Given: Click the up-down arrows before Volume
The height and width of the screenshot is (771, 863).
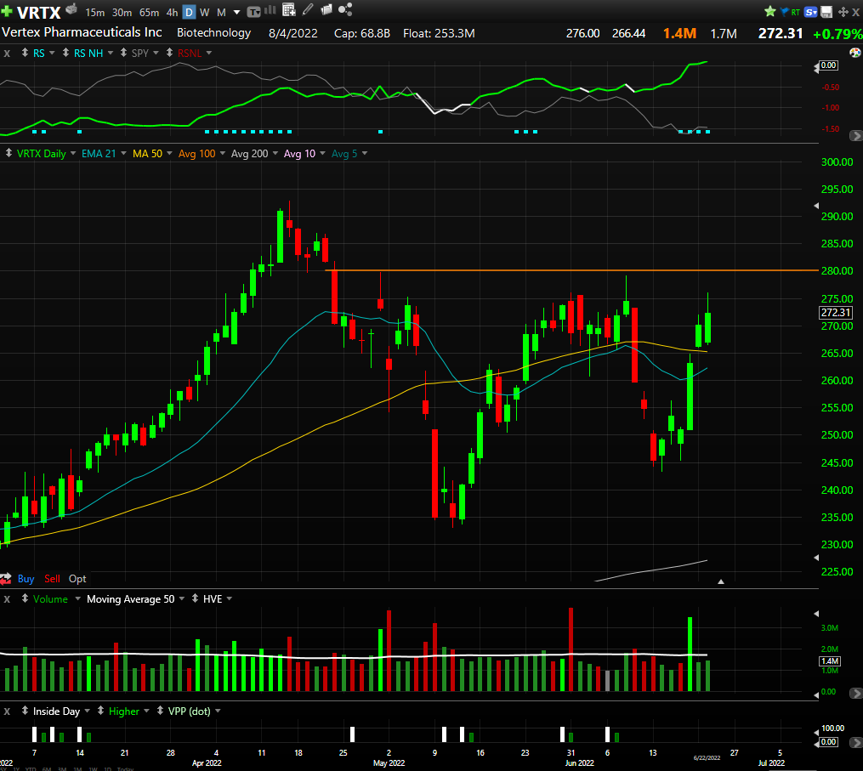Looking at the screenshot, I should tap(25, 598).
